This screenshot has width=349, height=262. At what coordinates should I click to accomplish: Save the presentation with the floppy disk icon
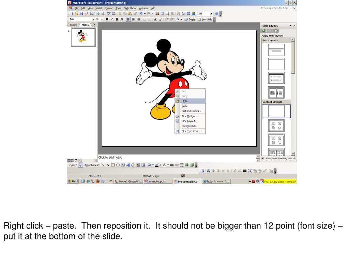click(81, 14)
